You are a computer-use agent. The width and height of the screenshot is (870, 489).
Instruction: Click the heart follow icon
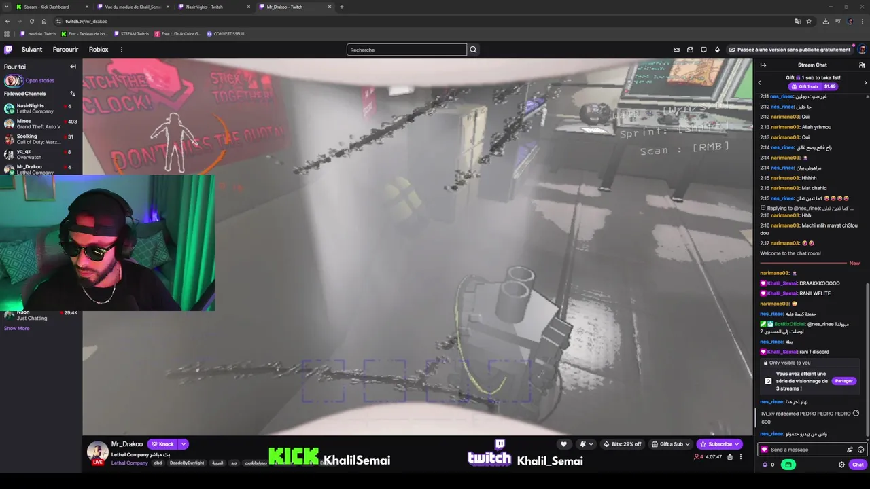(563, 444)
